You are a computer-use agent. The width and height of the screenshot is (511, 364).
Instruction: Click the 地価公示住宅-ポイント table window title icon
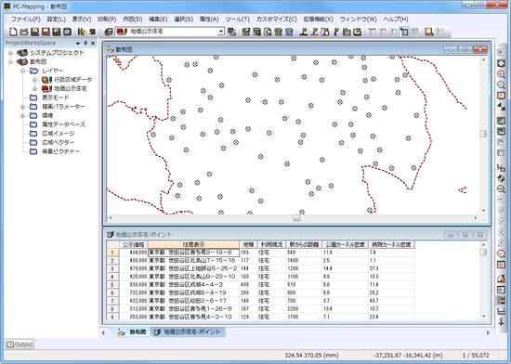pyautogui.click(x=111, y=234)
